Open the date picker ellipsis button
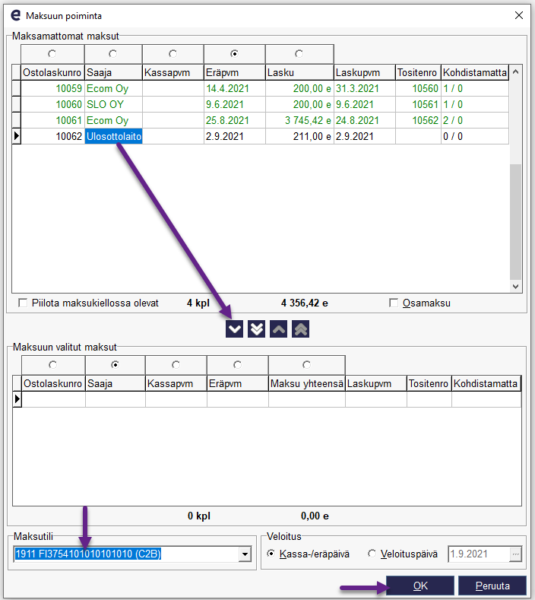Image resolution: width=535 pixels, height=600 pixels. click(516, 554)
